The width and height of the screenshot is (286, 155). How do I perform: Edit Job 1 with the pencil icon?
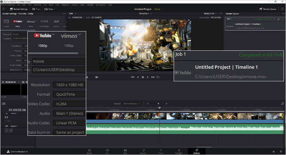(278, 19)
